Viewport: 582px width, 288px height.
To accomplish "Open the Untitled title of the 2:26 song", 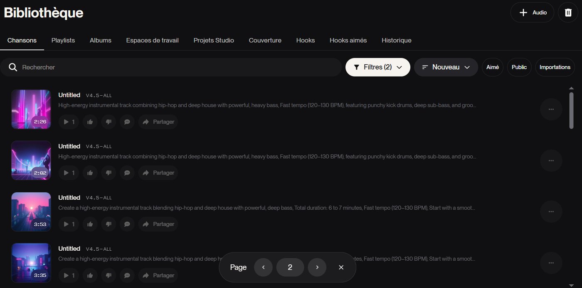I will [69, 95].
